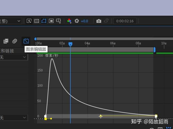The height and width of the screenshot is (129, 173).
Task: Click the 08s mark on time ruler
Action: 138,43
